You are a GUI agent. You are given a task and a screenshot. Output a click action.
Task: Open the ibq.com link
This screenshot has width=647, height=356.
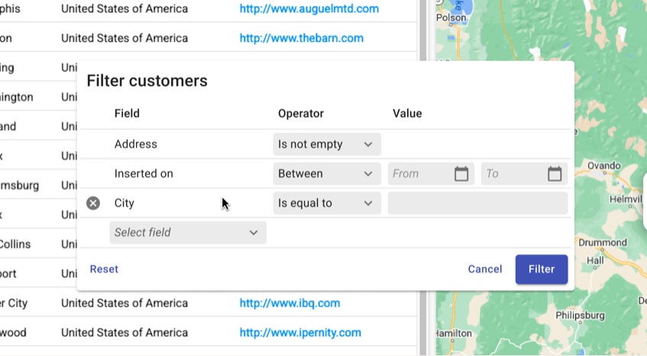pos(290,303)
